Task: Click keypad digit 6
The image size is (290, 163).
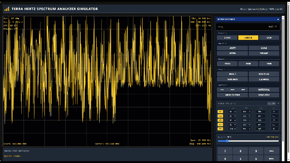Action: pos(256,159)
